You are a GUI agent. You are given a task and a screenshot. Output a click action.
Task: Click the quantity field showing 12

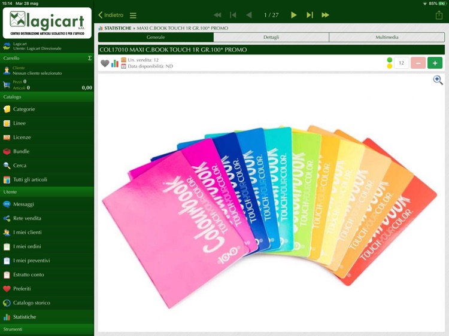click(401, 63)
